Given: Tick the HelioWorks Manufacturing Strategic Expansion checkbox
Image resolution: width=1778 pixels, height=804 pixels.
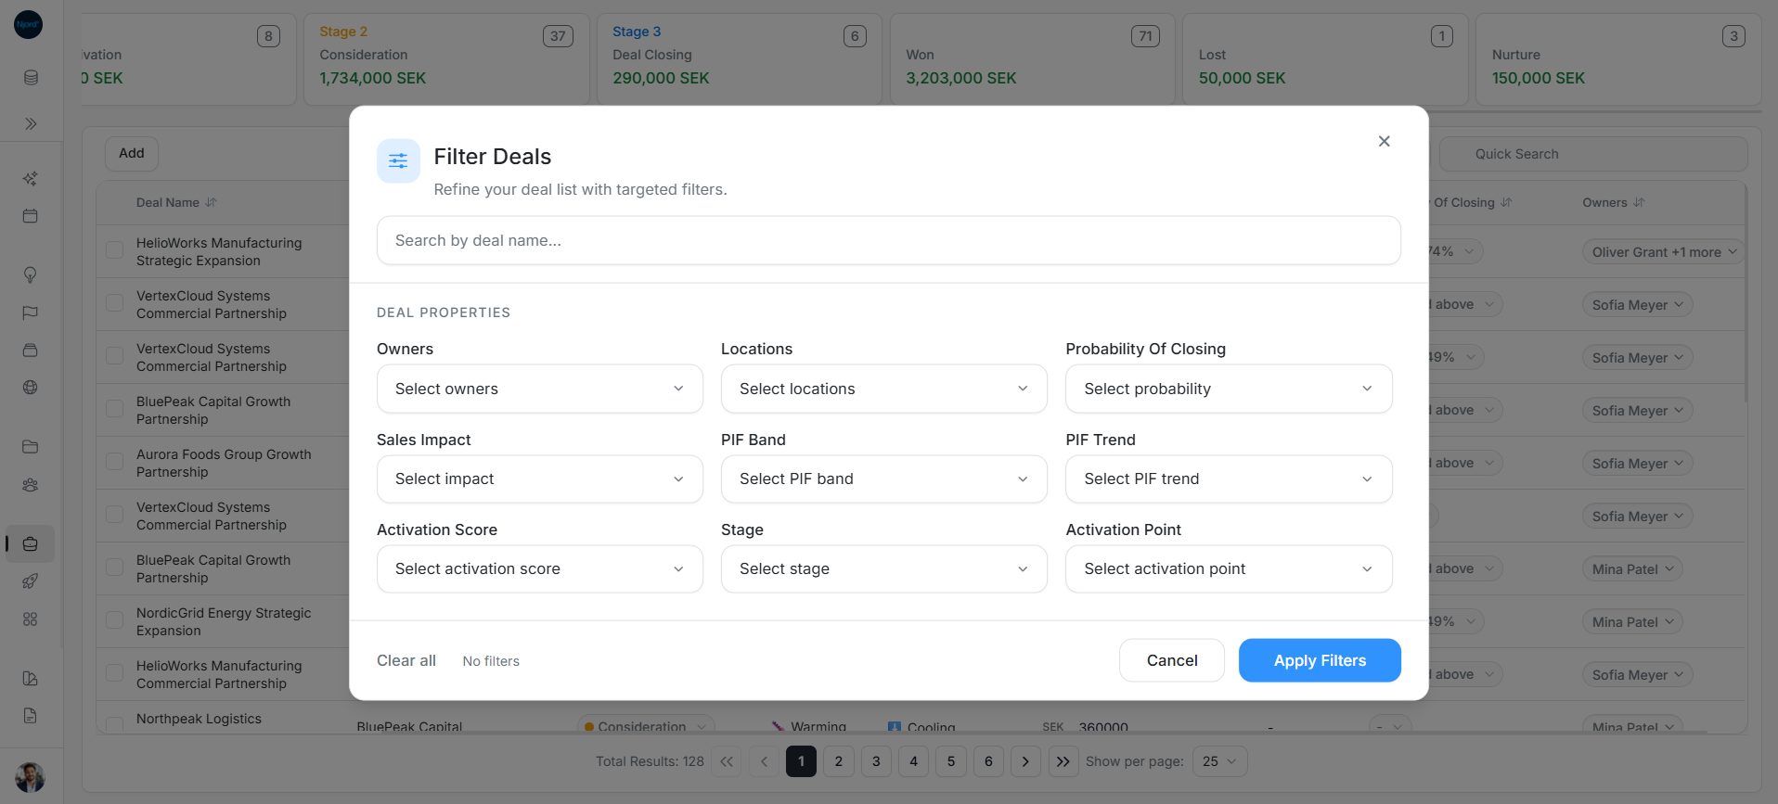Looking at the screenshot, I should 115,250.
